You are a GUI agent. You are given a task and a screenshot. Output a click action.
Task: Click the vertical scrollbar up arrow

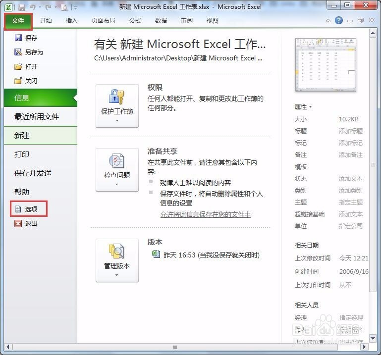pos(373,33)
